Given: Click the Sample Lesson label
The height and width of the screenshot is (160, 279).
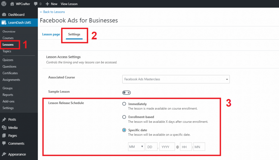Looking at the screenshot, I should (59, 92).
